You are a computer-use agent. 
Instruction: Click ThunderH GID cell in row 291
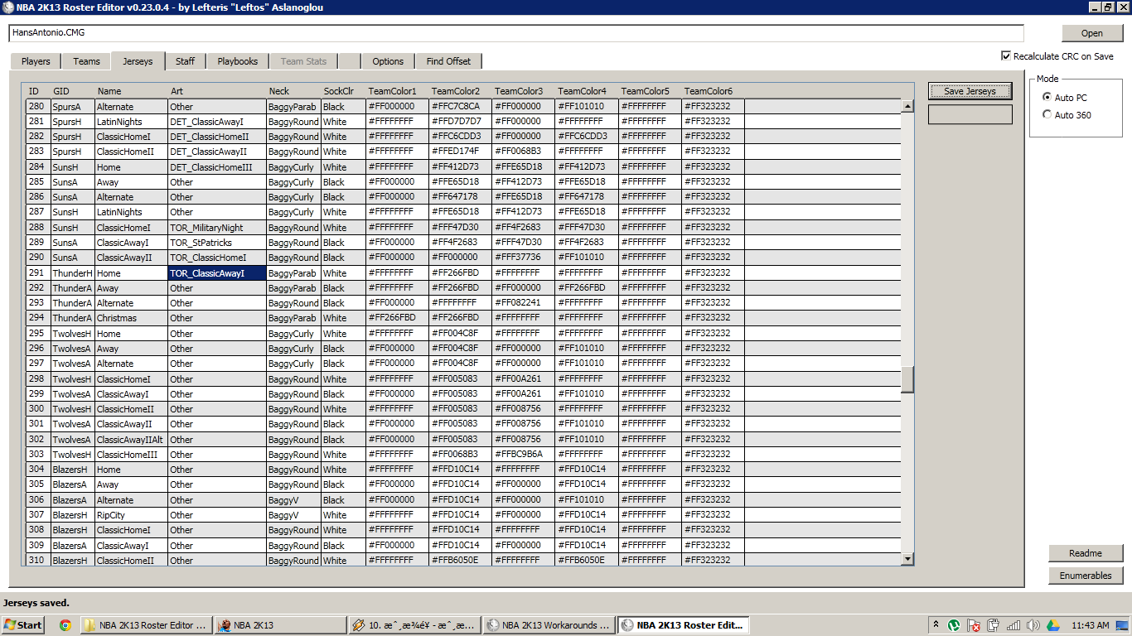(73, 273)
